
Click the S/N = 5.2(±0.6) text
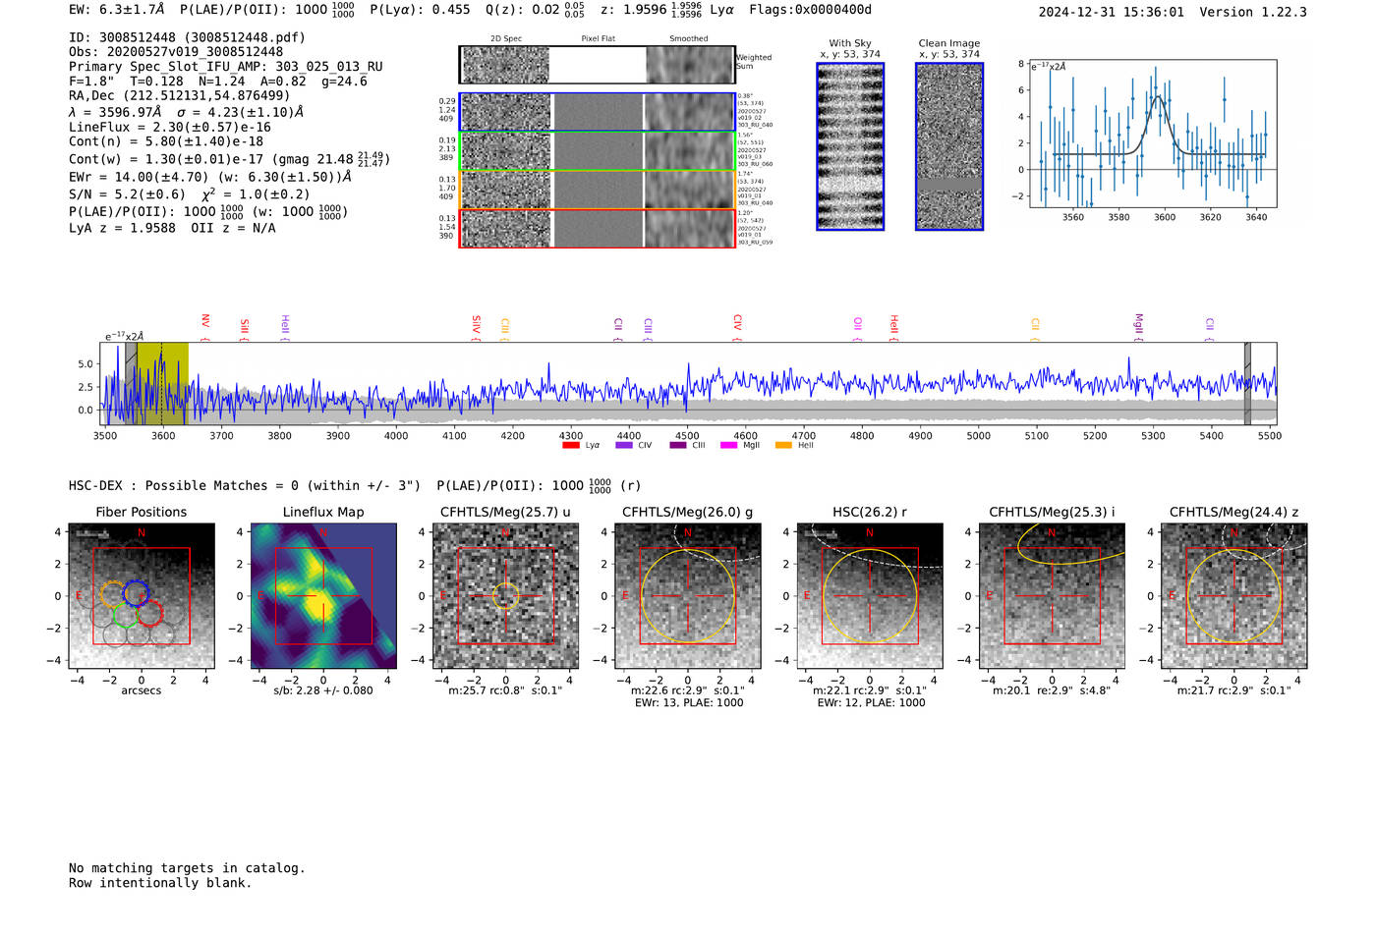(x=127, y=194)
